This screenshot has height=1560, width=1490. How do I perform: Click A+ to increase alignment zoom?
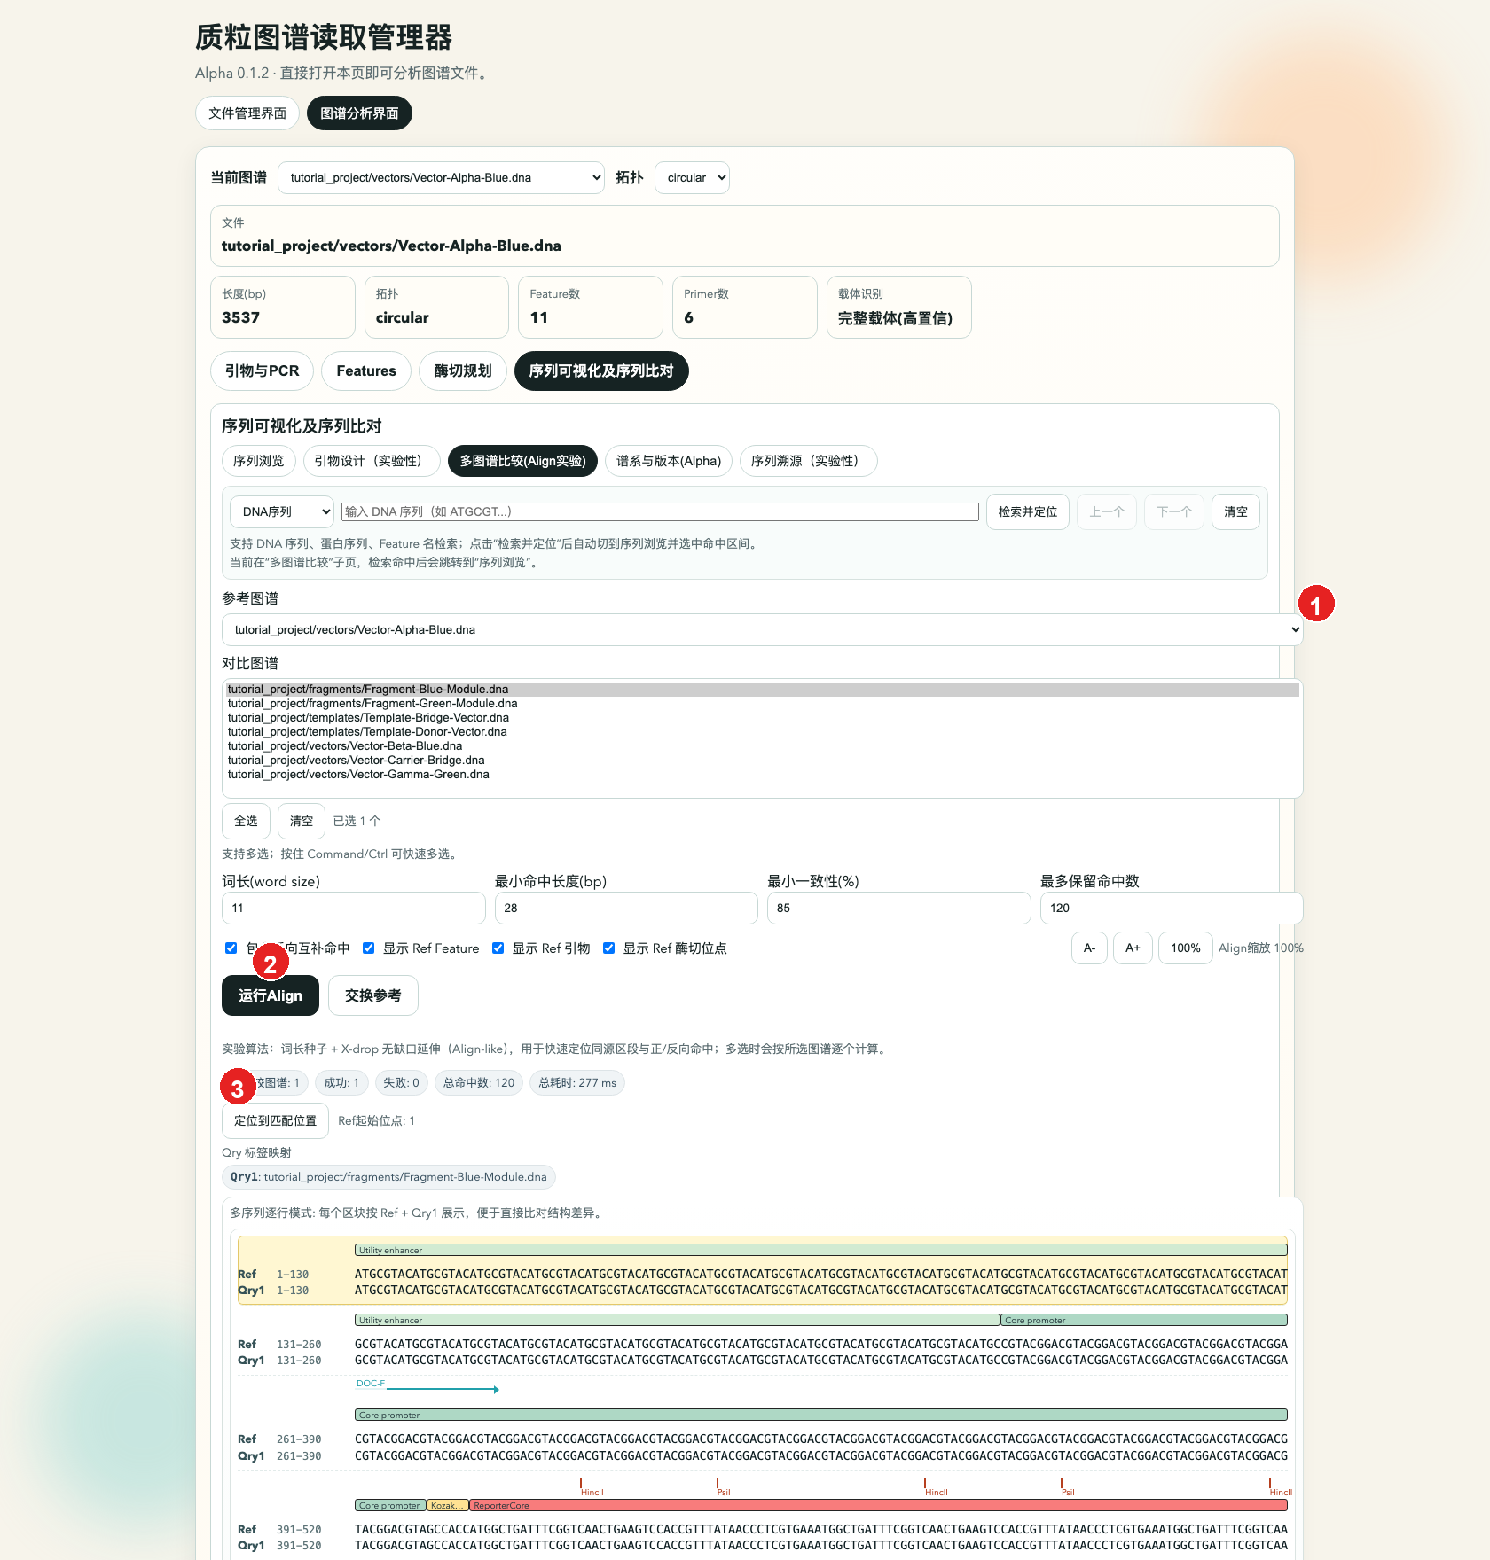[x=1132, y=948]
